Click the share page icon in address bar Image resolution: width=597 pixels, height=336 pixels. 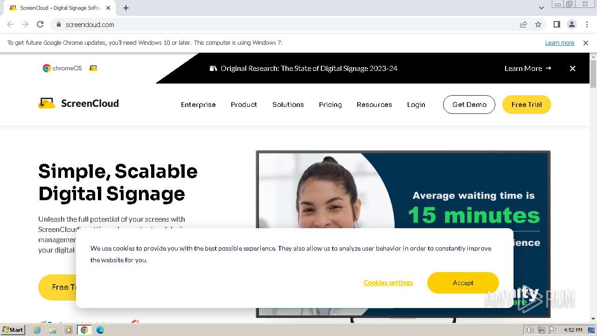(x=523, y=24)
